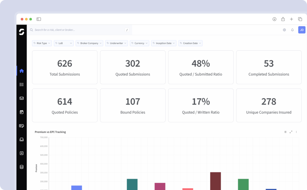Open the chart's three-dot options menu
Viewport: 307px width, 190px height.
[x=296, y=132]
